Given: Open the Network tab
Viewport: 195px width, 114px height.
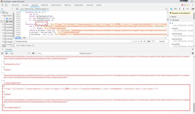Looking at the screenshot, I should 44,5.
